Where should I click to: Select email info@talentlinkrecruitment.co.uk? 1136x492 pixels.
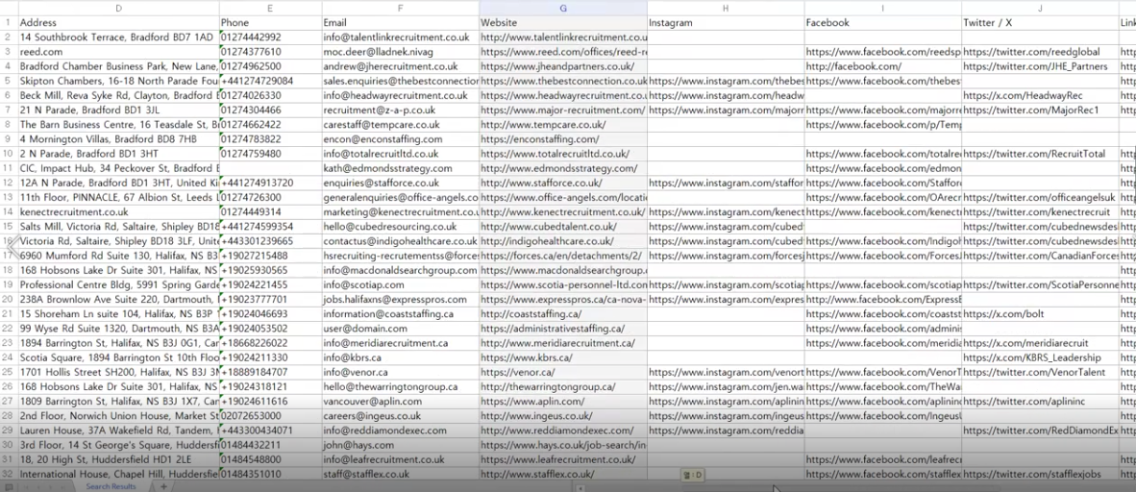click(x=400, y=37)
